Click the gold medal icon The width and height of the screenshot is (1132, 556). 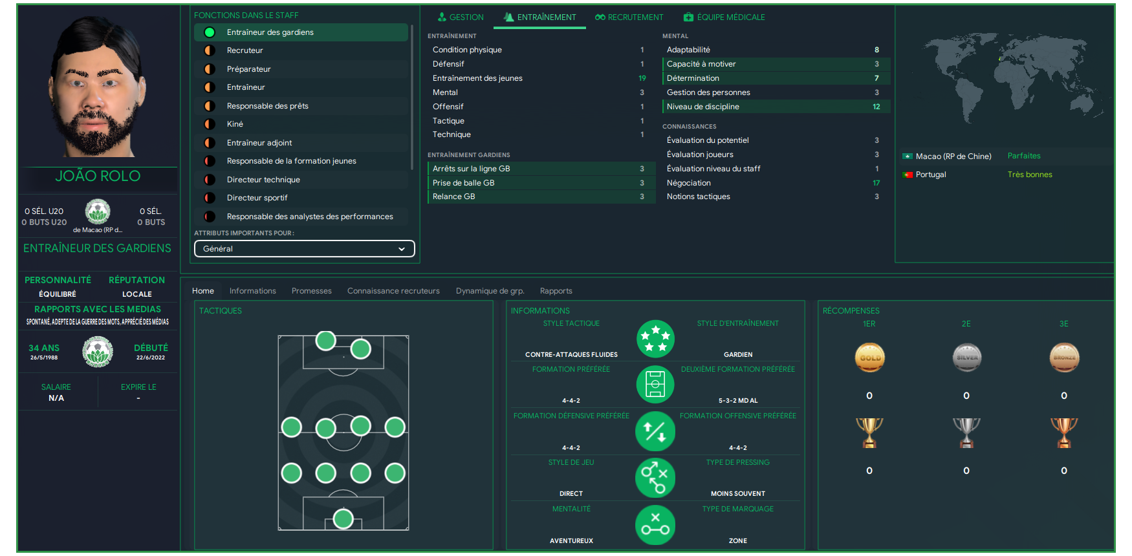click(869, 358)
